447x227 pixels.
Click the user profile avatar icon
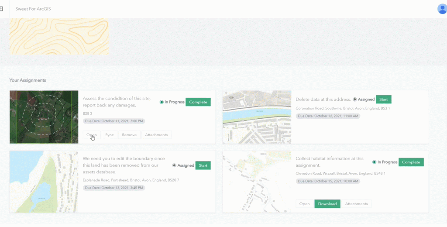point(442,9)
